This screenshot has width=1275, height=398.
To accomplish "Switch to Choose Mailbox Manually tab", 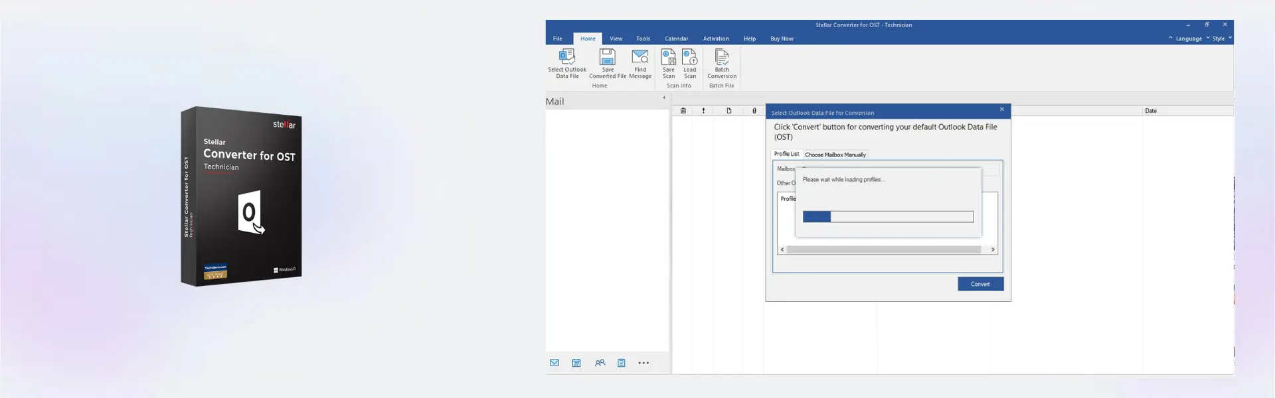I will point(835,155).
